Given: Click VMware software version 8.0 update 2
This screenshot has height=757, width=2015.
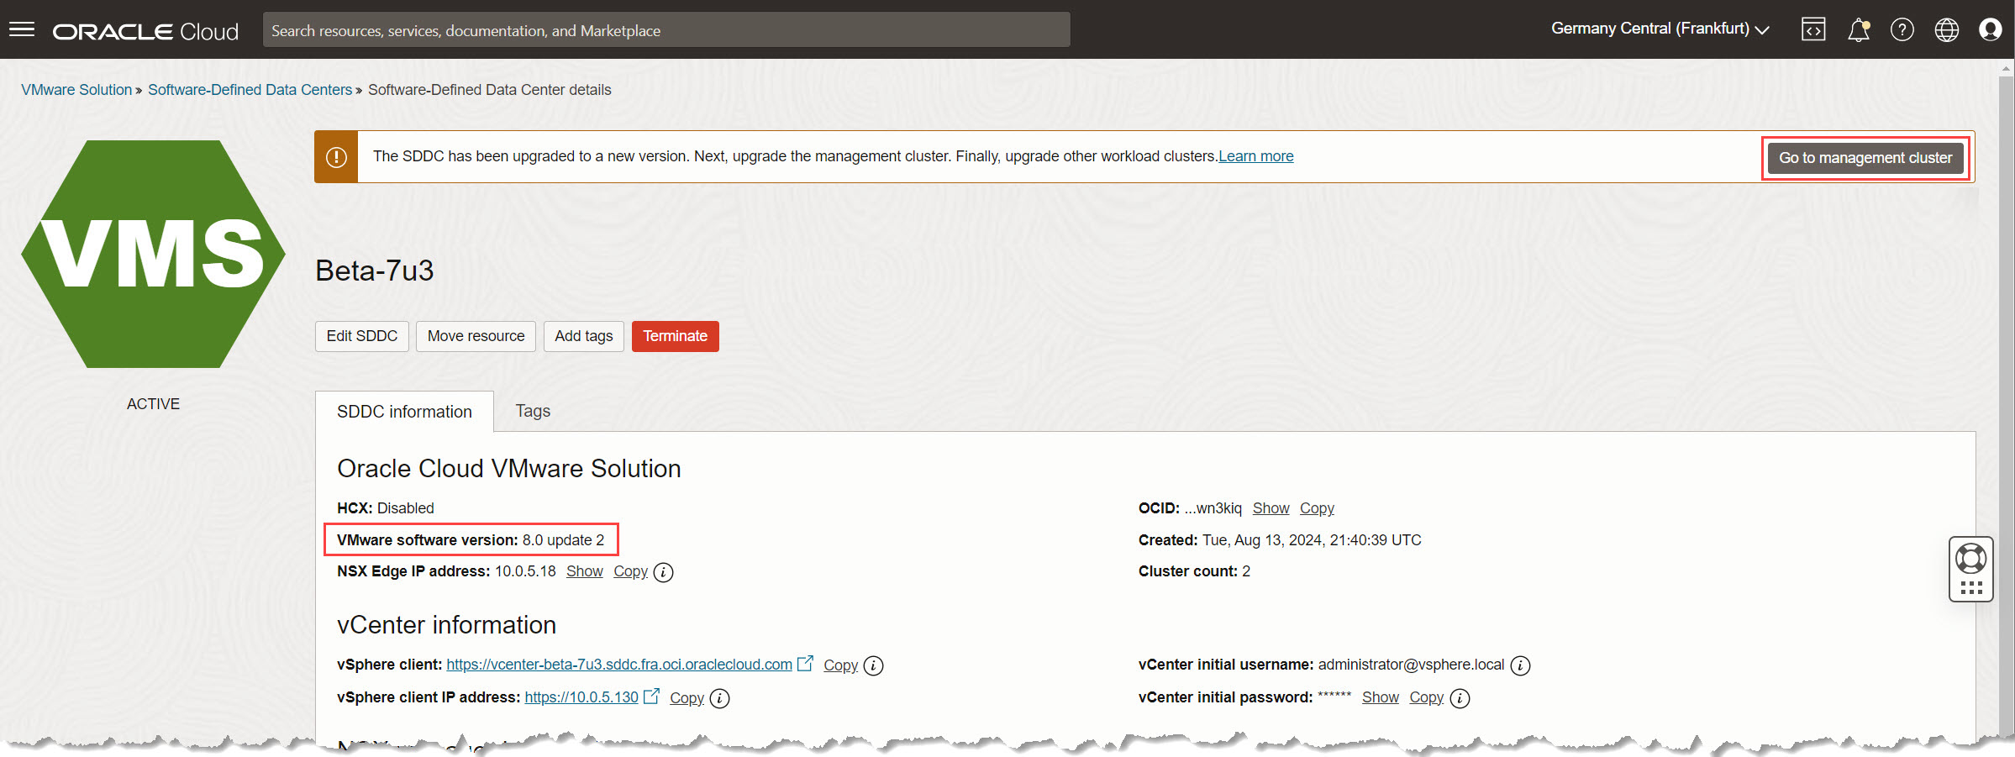Looking at the screenshot, I should (471, 540).
